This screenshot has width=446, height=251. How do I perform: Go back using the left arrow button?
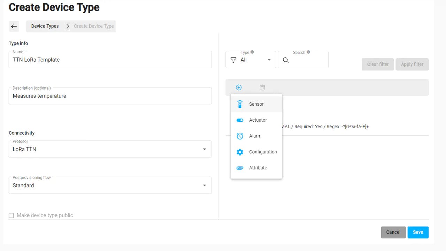click(x=14, y=26)
